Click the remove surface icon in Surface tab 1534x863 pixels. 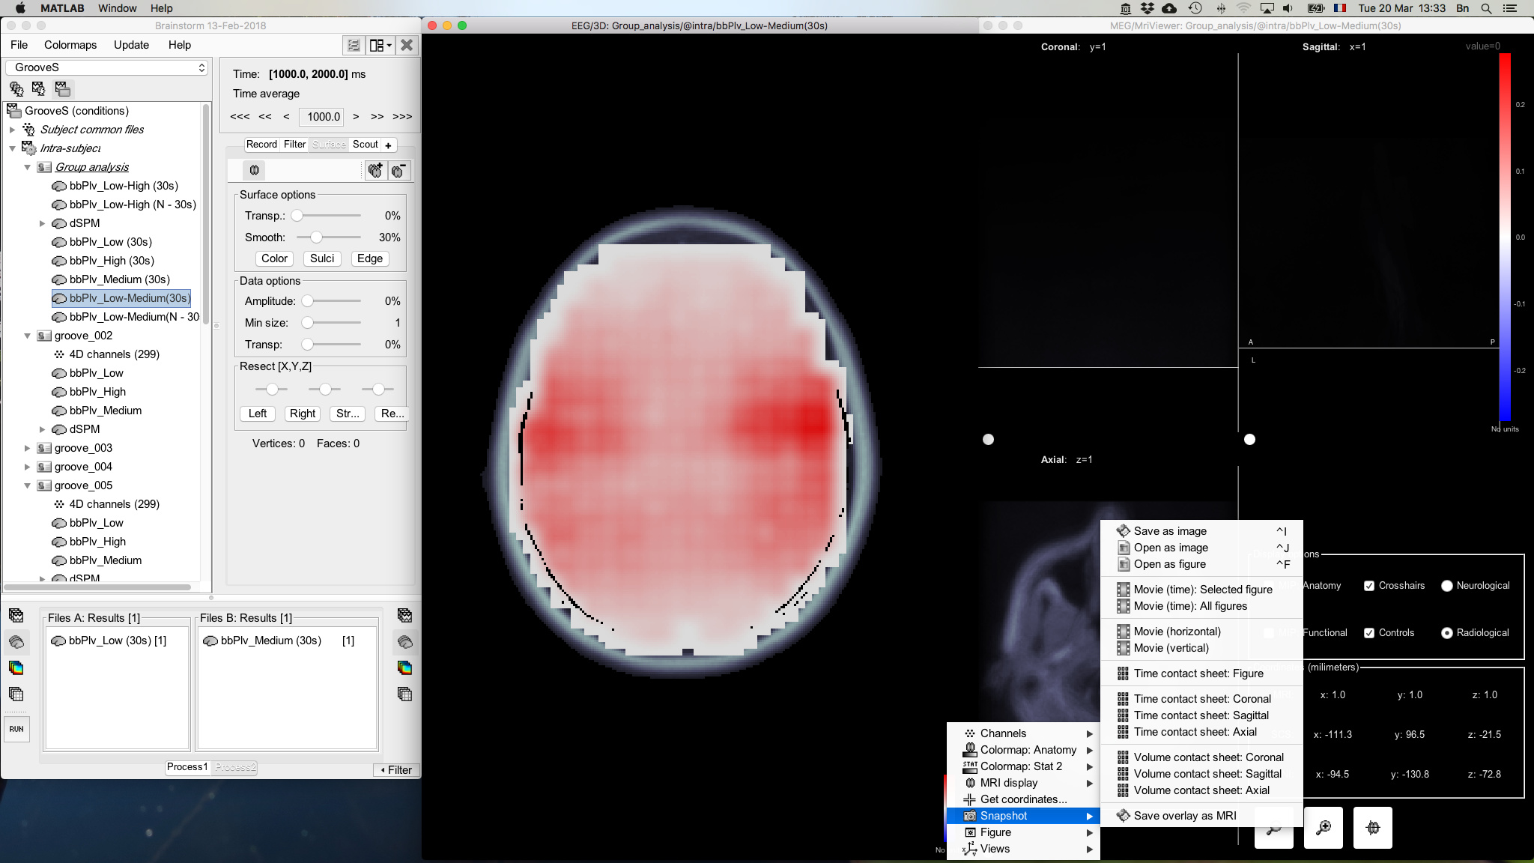click(399, 171)
